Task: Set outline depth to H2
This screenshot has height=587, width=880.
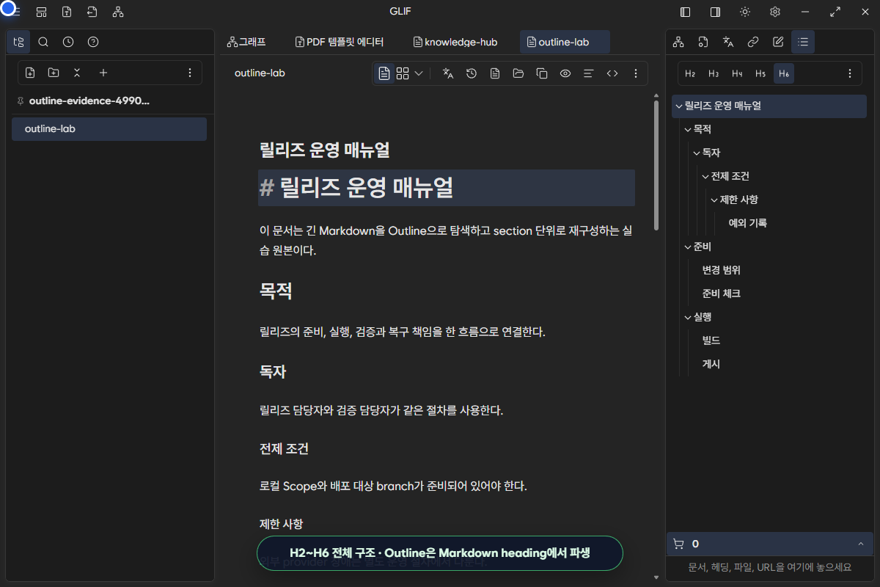Action: point(690,73)
